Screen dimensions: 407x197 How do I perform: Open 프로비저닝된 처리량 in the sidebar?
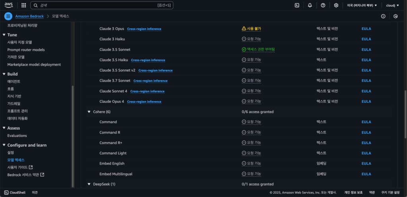point(22,25)
